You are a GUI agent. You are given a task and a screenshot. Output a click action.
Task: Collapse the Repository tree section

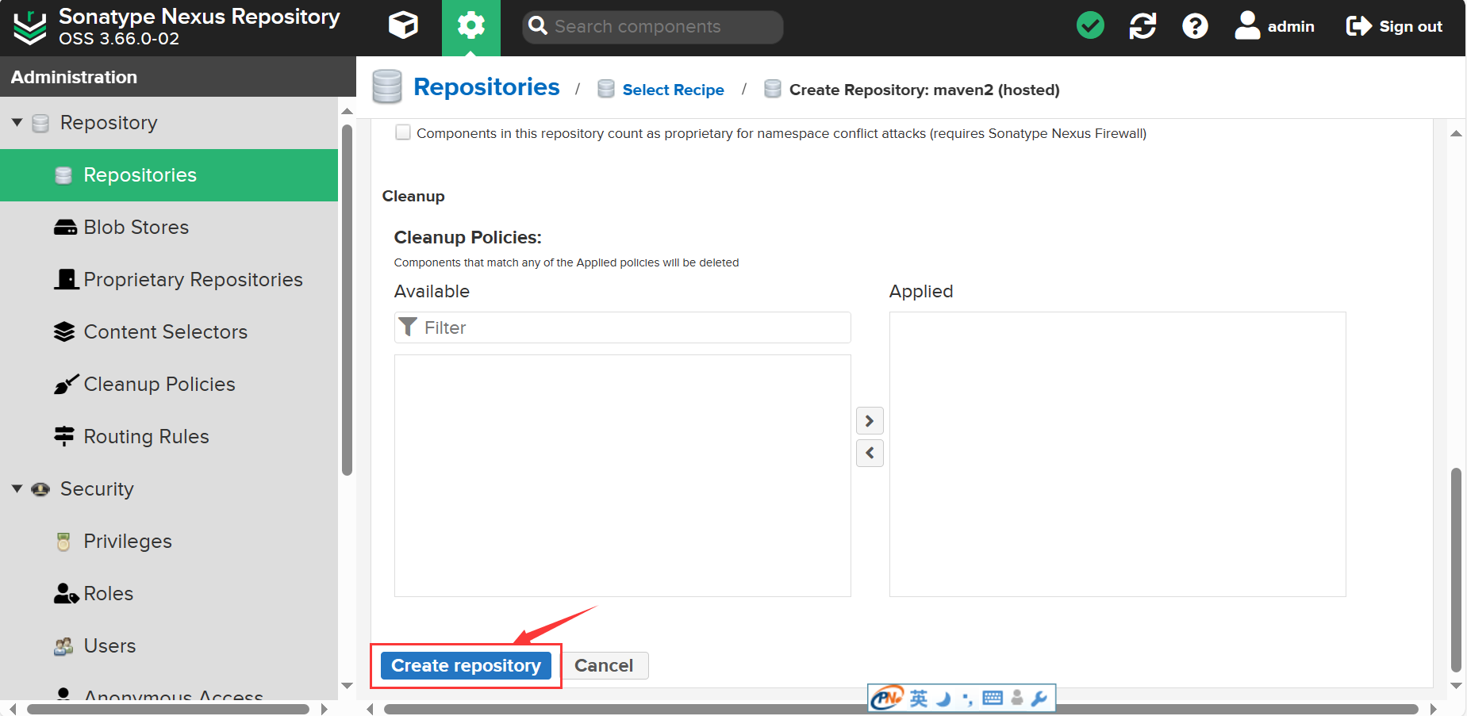click(x=17, y=122)
